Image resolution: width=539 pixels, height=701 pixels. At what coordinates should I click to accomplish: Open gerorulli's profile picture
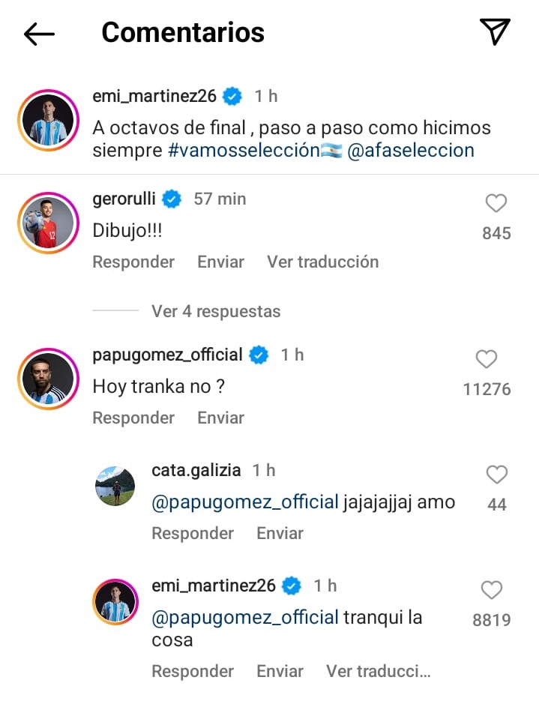tap(48, 223)
